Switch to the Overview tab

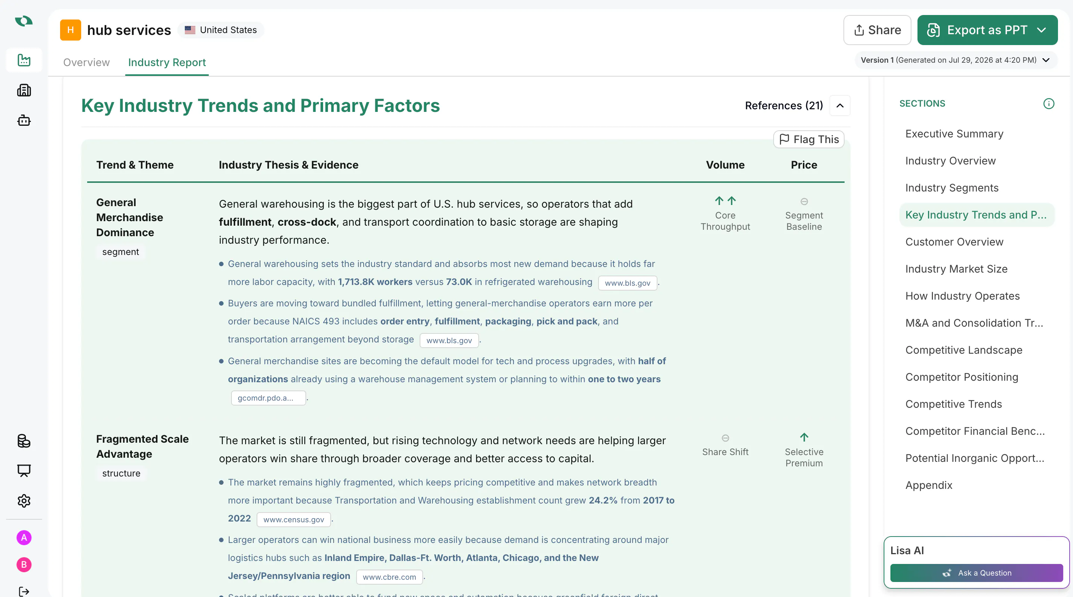(86, 62)
